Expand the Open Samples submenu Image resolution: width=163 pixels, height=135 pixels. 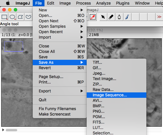60,26
